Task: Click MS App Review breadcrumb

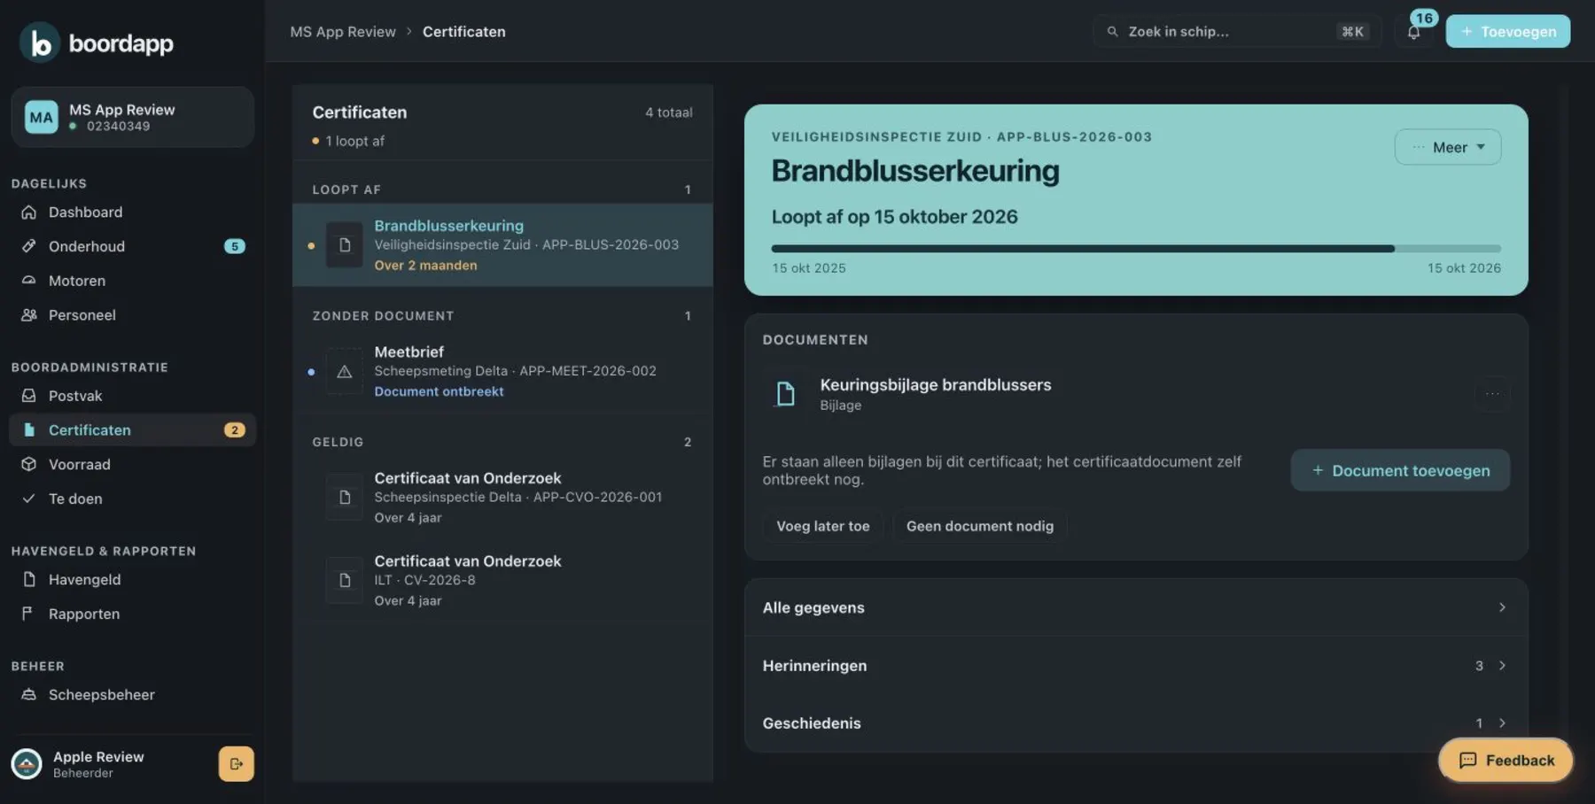Action: (x=343, y=32)
